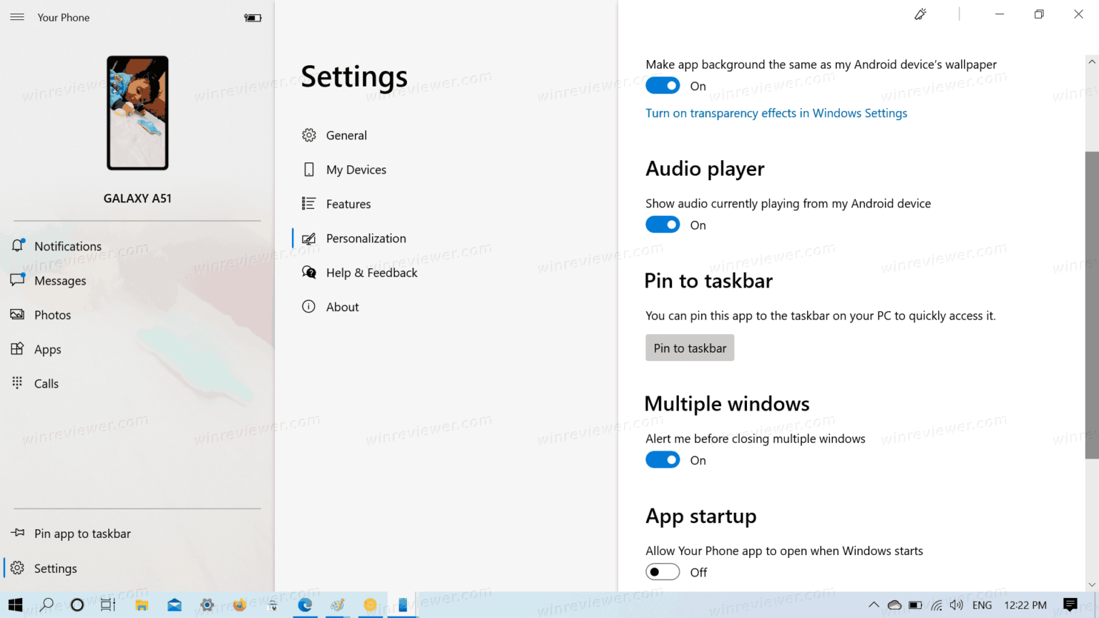This screenshot has width=1099, height=618.
Task: Toggle alert before closing multiple windows
Action: tap(663, 460)
